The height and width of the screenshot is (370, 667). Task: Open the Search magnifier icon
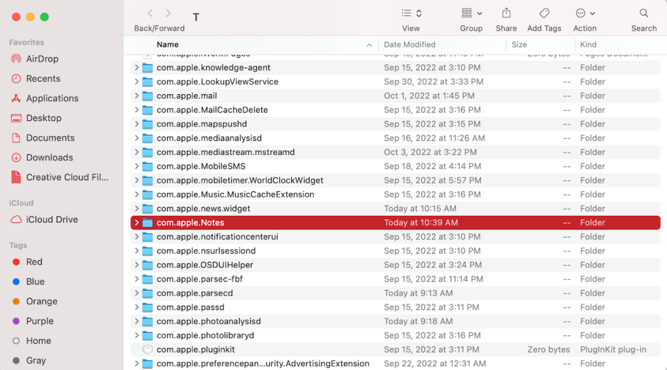(x=644, y=13)
